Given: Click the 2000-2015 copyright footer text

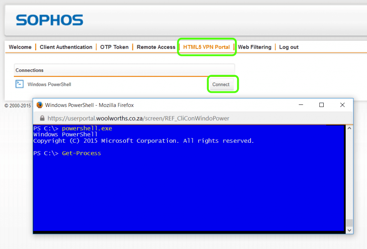Looking at the screenshot, I should 18,106.
